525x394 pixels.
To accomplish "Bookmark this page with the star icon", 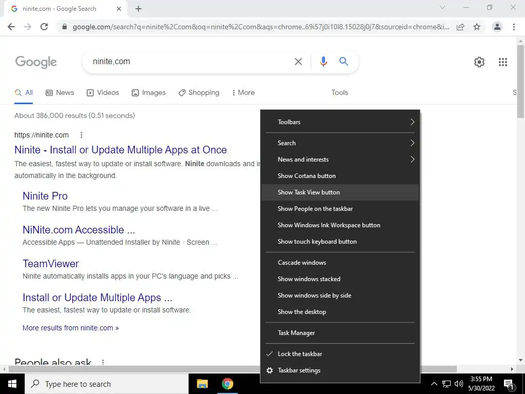I will pos(477,27).
